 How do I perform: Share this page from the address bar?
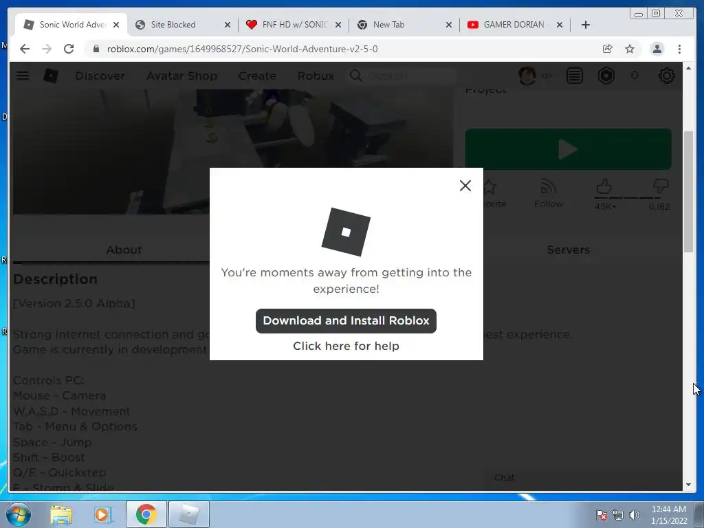(x=608, y=49)
